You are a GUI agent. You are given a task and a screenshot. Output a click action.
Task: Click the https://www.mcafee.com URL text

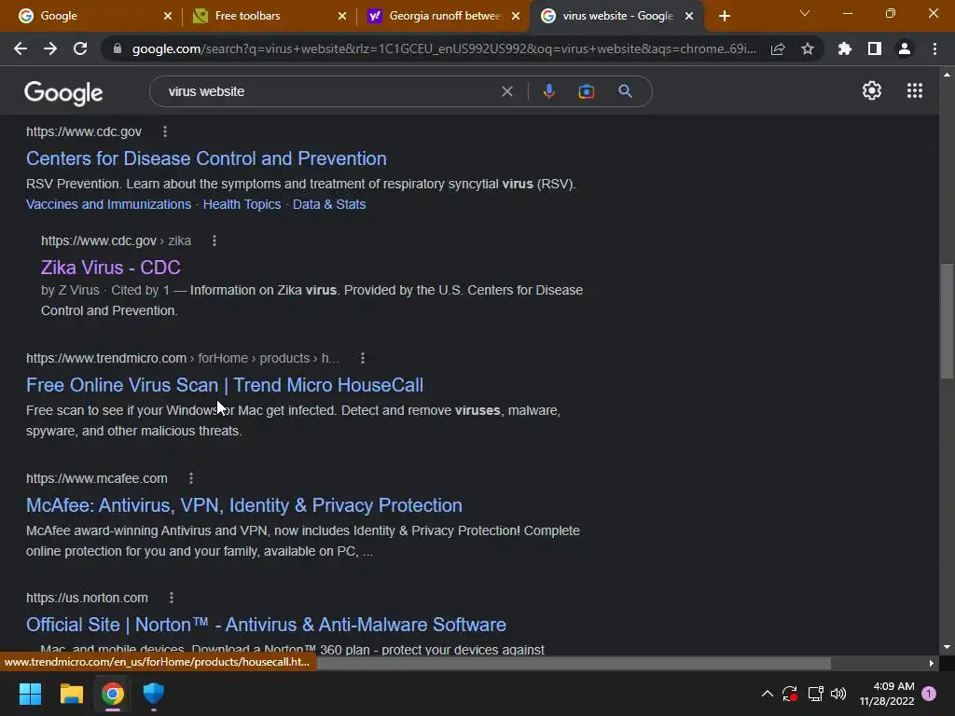click(x=97, y=478)
